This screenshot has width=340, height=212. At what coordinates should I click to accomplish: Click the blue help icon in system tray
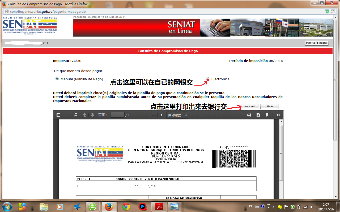[x=263, y=206]
